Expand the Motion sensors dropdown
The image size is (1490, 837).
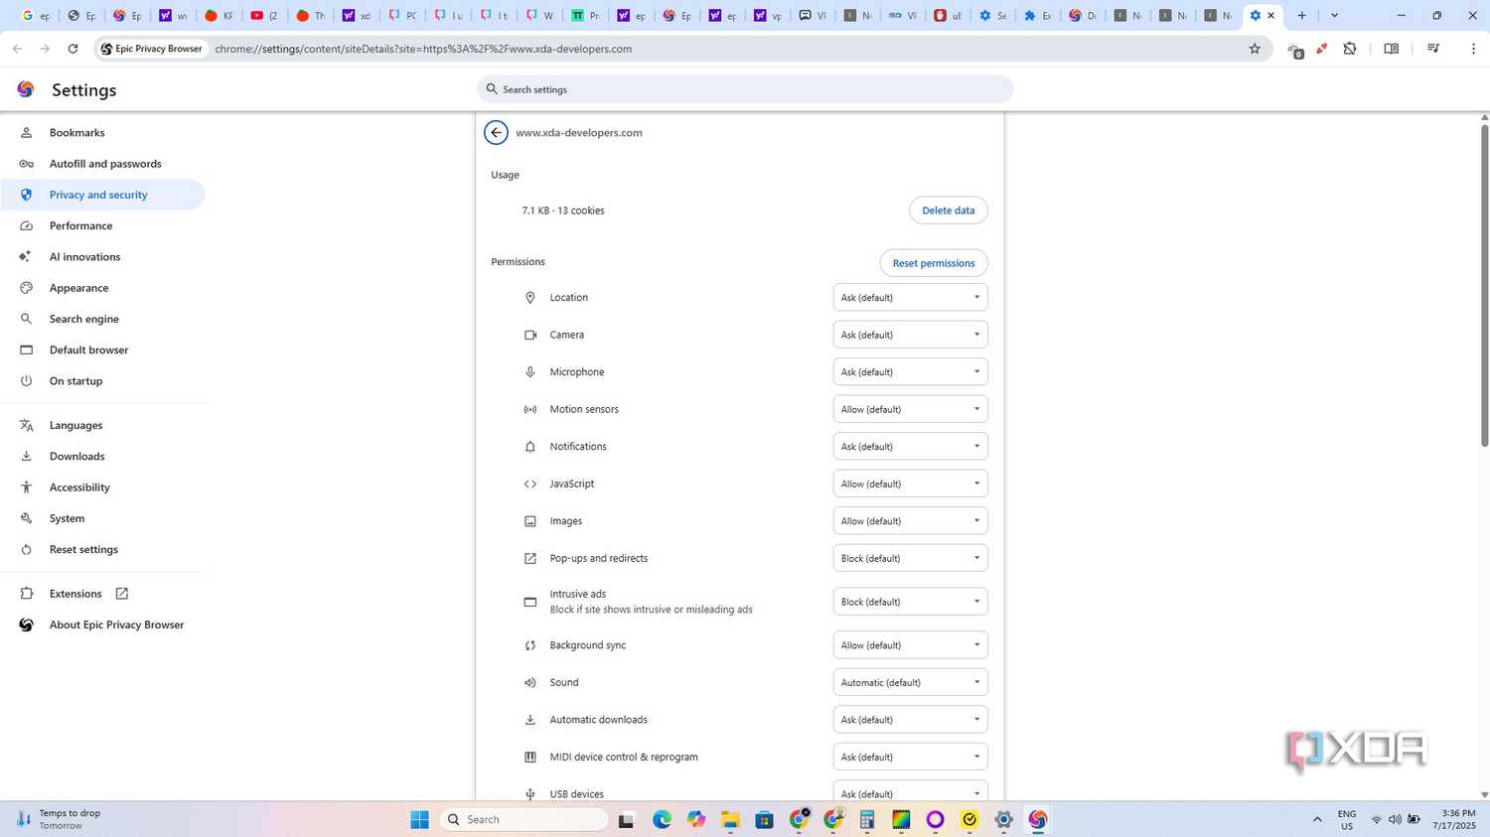(x=910, y=409)
